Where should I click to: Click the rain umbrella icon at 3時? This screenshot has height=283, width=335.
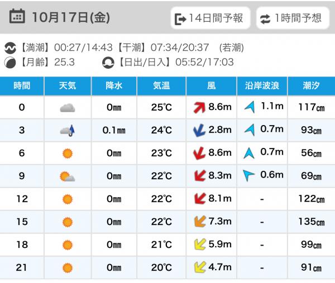pyautogui.click(x=68, y=131)
